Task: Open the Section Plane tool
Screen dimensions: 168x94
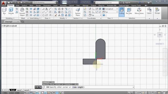Action: click(78, 12)
